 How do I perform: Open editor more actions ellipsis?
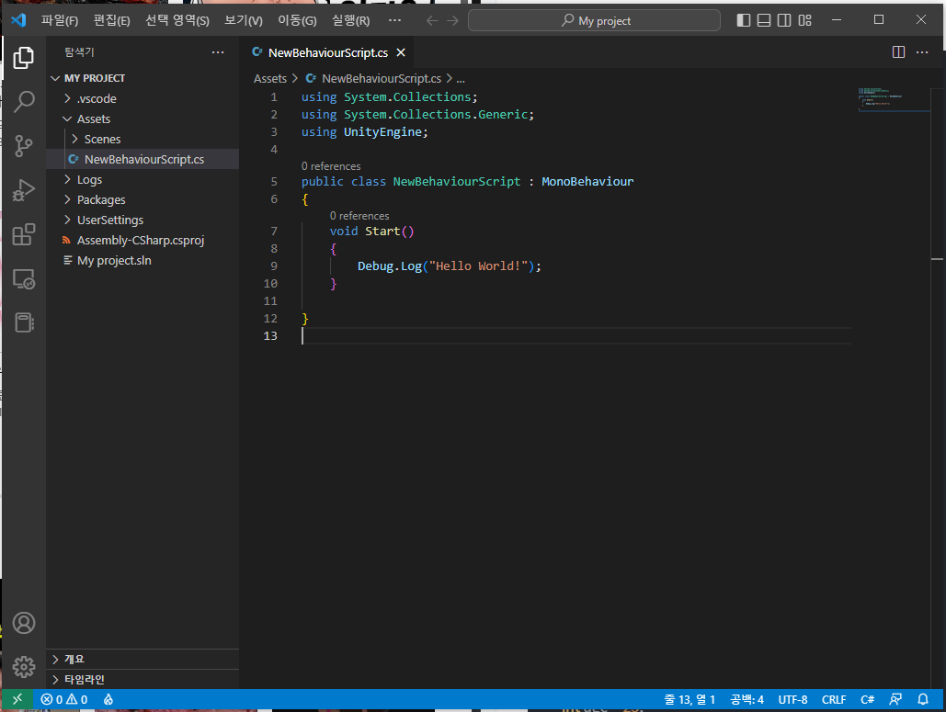pyautogui.click(x=922, y=52)
